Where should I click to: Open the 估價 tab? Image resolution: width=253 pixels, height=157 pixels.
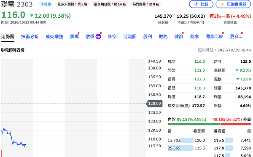[90, 37]
